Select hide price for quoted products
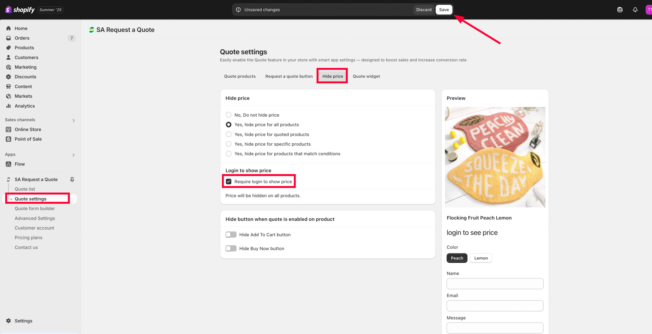Image resolution: width=652 pixels, height=334 pixels. [x=229, y=134]
